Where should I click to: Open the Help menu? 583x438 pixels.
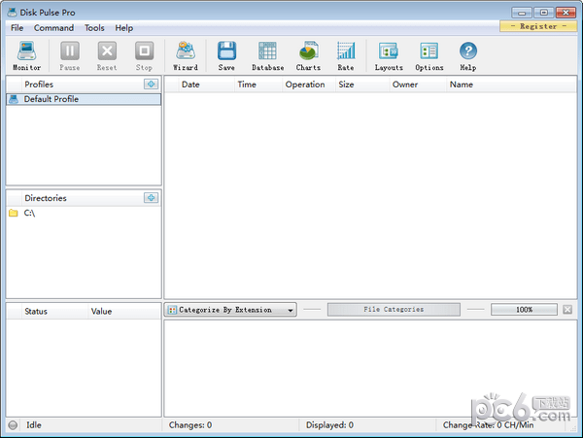pyautogui.click(x=123, y=28)
